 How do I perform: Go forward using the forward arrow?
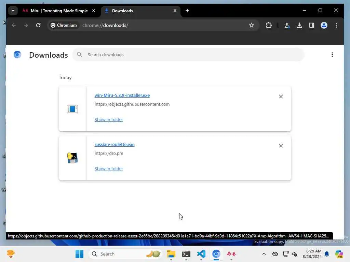[x=26, y=25]
